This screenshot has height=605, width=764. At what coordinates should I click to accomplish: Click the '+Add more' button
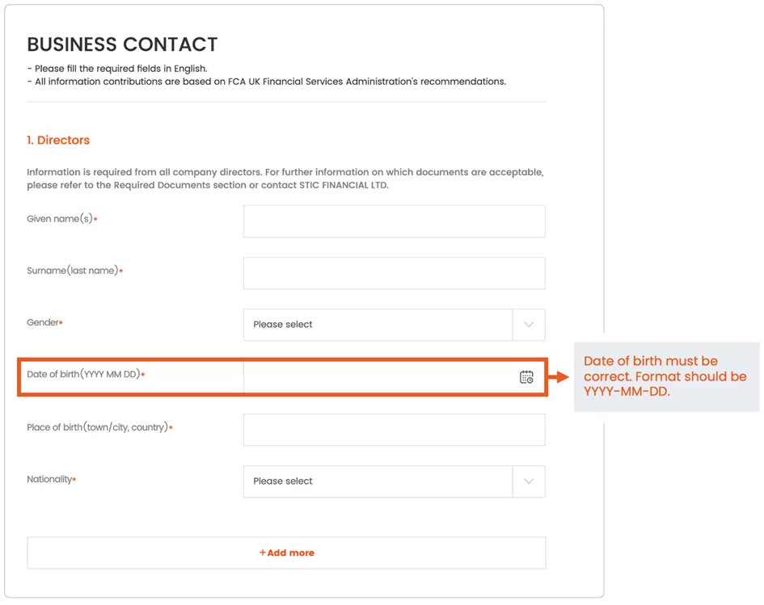[x=286, y=553]
